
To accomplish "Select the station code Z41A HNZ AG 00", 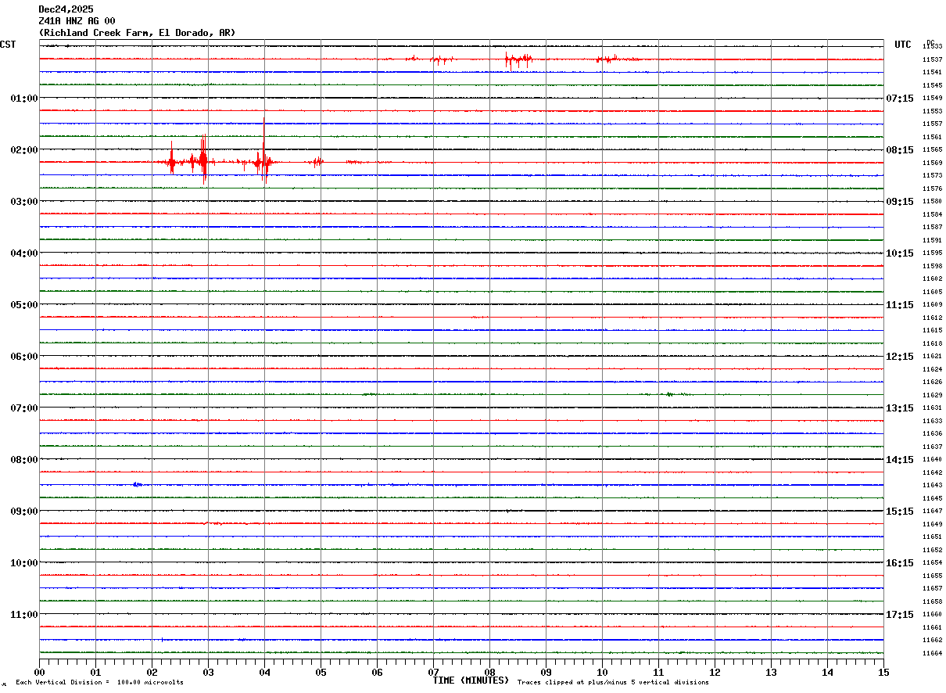I will [77, 21].
